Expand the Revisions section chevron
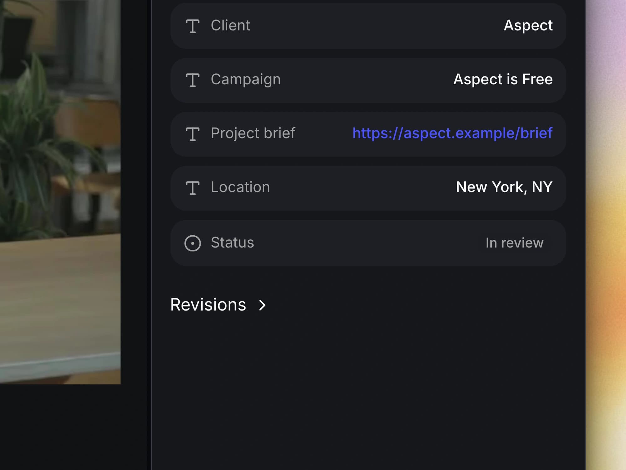 click(262, 305)
